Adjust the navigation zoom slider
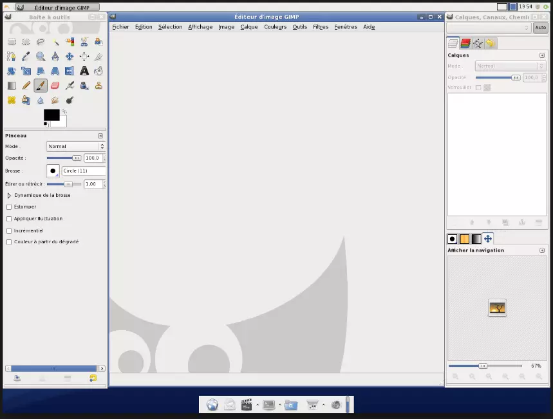Screen dimensions: 553x419 pos(485,366)
